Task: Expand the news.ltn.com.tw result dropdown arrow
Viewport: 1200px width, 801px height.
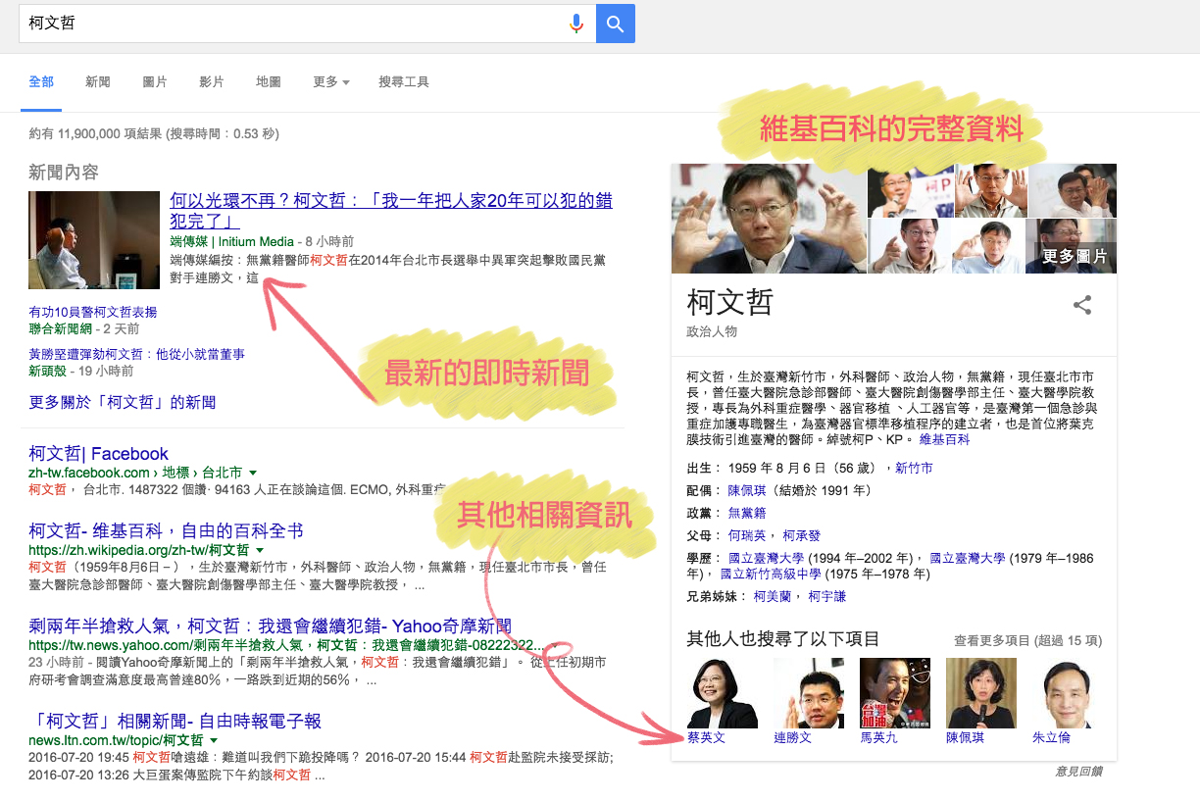Action: pos(214,740)
